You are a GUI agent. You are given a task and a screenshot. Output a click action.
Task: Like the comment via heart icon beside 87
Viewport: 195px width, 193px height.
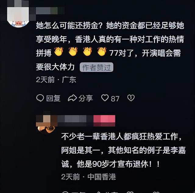(x=105, y=98)
